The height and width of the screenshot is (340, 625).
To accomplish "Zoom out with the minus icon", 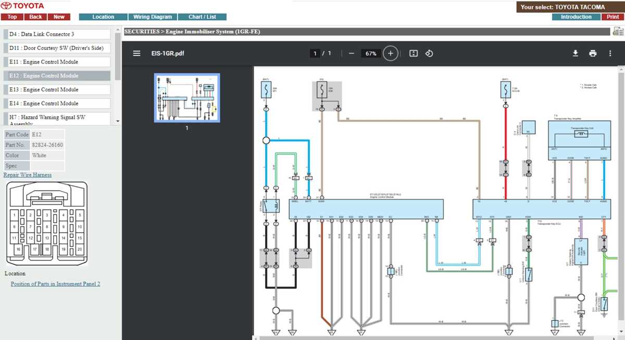I will [352, 53].
